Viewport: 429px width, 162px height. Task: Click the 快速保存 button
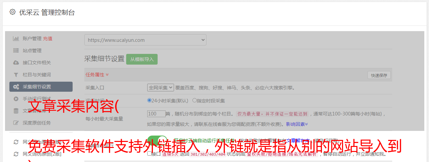379,75
